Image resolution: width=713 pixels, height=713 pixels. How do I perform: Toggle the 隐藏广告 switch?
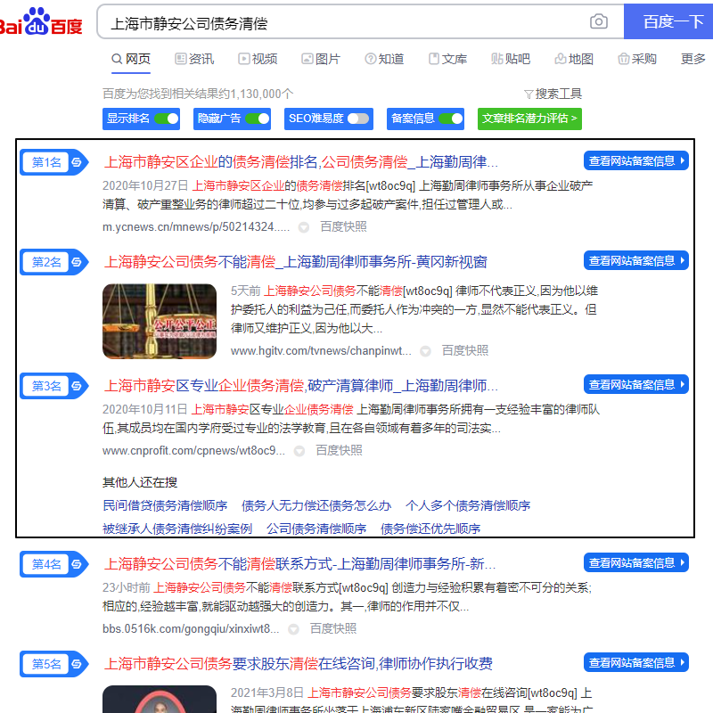tap(258, 119)
